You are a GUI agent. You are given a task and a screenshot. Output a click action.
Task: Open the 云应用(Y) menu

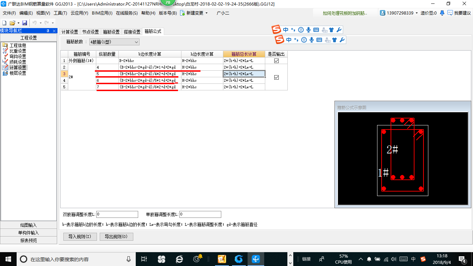(x=79, y=13)
